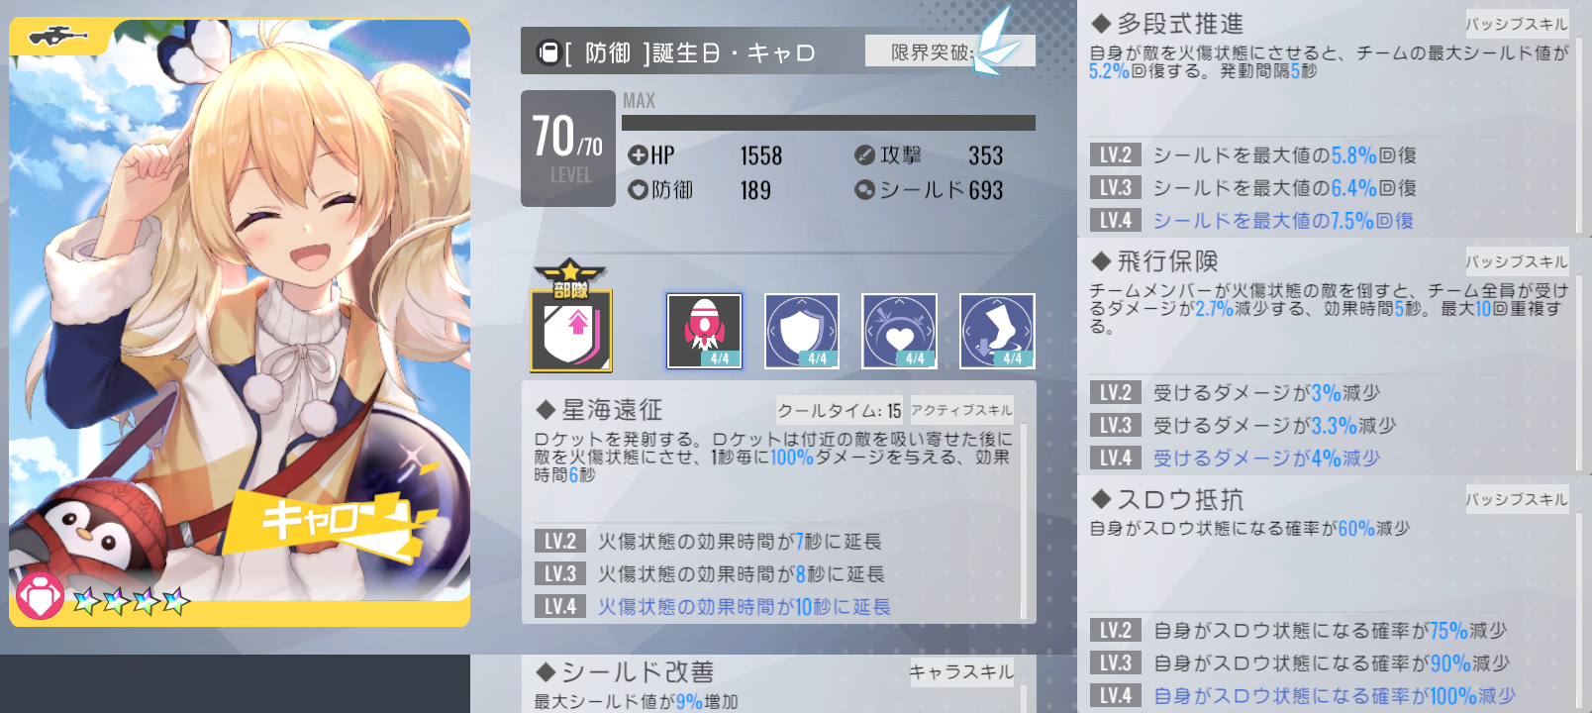The image size is (1592, 713).
Task: Select LV.2 row of 多段式推進
Action: (x=1327, y=155)
